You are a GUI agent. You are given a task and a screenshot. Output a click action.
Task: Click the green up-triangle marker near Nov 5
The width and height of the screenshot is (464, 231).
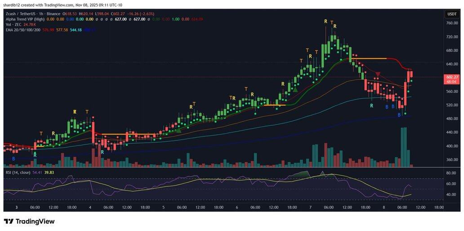[178, 131]
